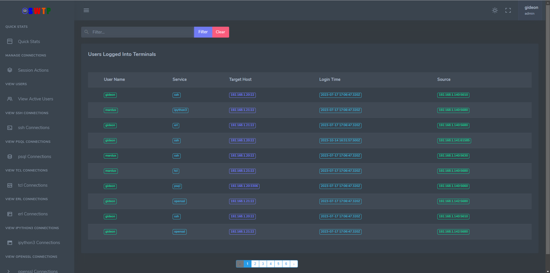Click the erl Connections window icon
Image resolution: width=550 pixels, height=273 pixels.
10,214
